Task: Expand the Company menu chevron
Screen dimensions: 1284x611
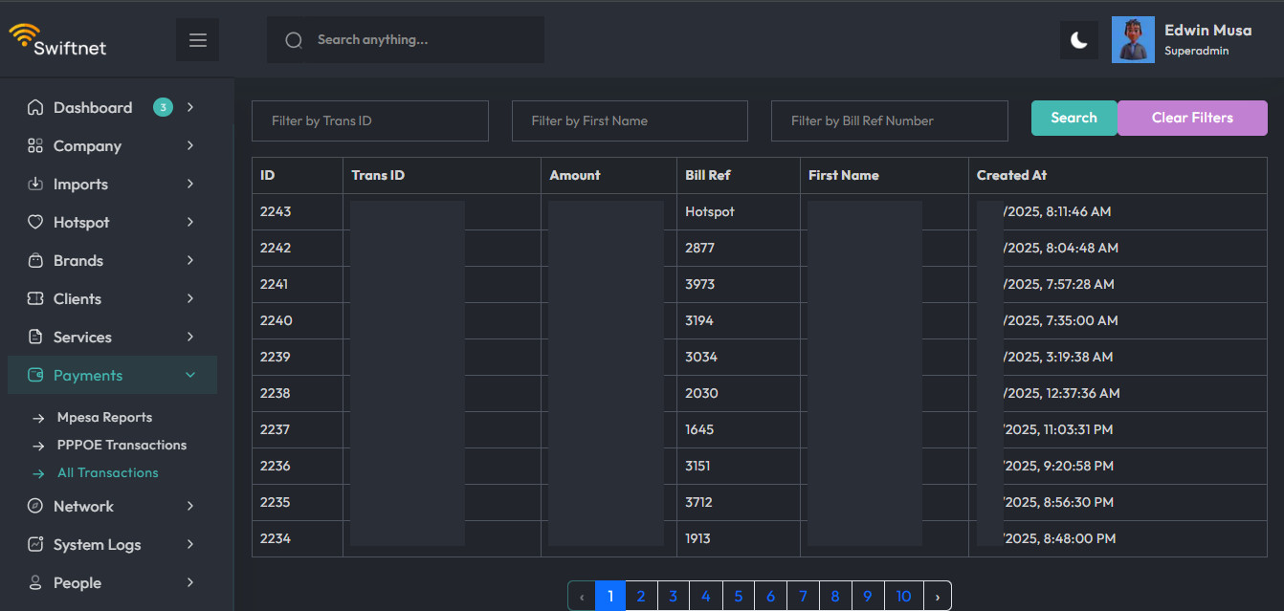Action: pos(190,145)
